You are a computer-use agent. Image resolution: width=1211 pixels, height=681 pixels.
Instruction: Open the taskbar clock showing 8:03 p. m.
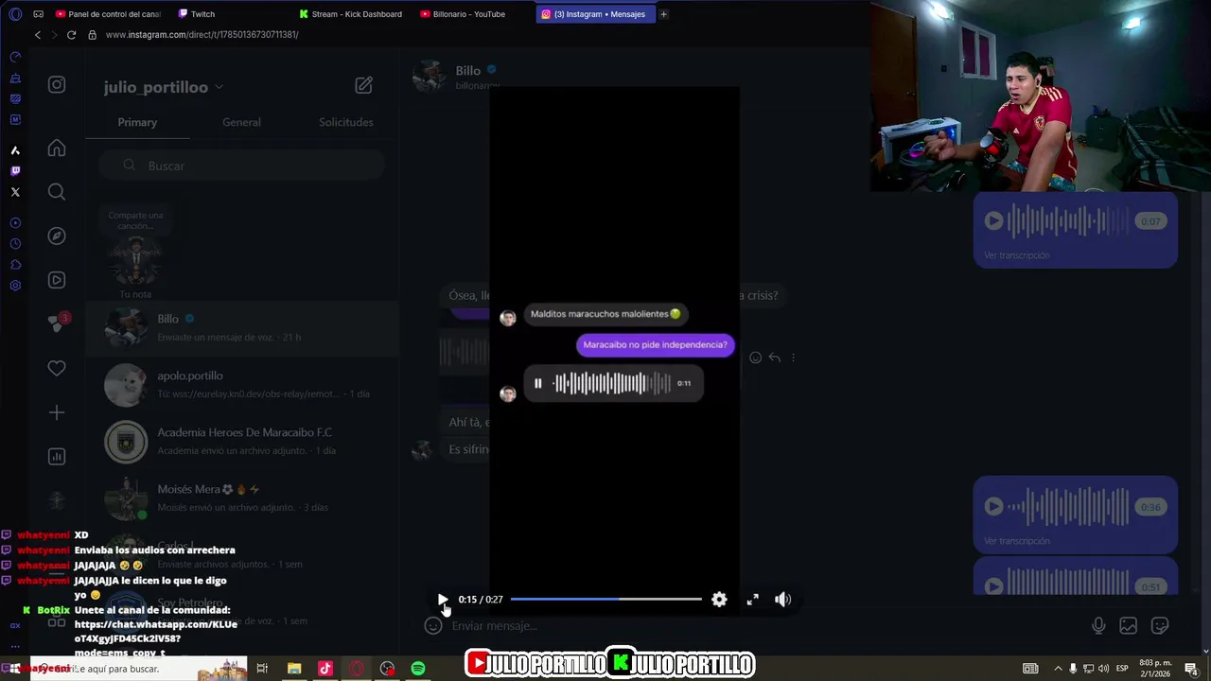[1154, 669]
